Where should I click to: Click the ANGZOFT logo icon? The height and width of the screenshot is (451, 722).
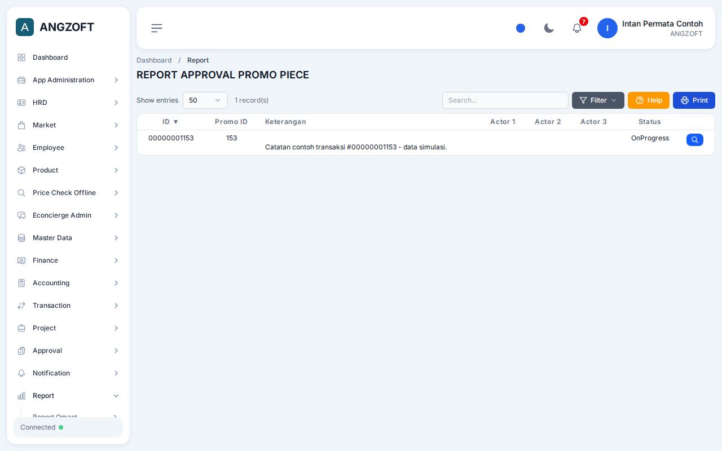pyautogui.click(x=25, y=27)
